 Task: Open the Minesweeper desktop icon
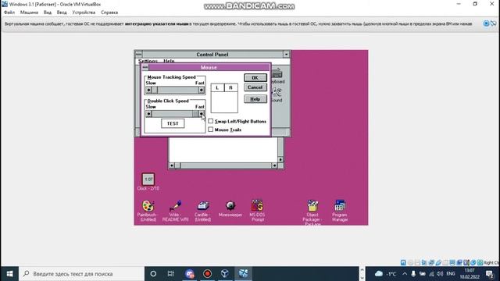point(230,206)
